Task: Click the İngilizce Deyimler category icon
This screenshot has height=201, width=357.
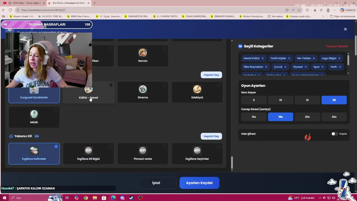Action: [x=197, y=150]
